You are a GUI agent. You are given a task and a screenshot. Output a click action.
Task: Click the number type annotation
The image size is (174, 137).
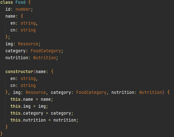click(23, 9)
